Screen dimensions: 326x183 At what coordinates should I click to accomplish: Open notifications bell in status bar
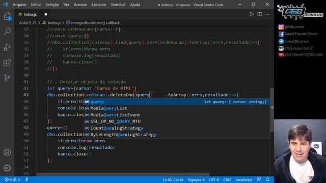[267, 179]
